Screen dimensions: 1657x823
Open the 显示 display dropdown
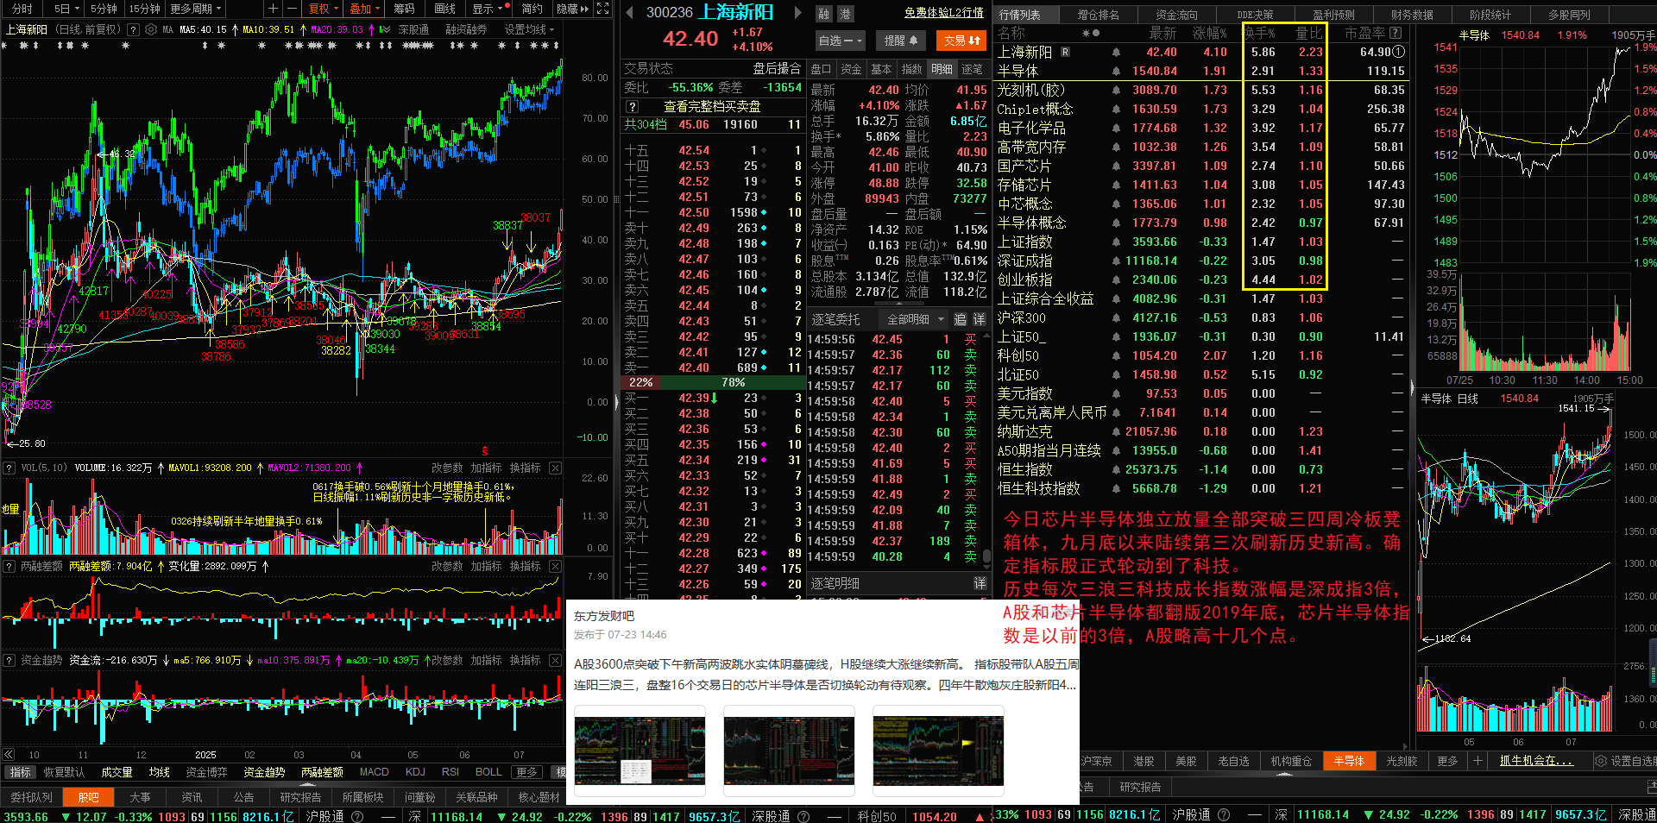coord(489,9)
